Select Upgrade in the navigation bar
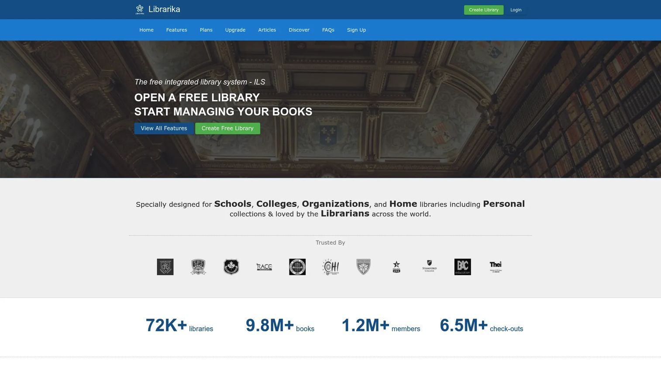 [x=235, y=30]
